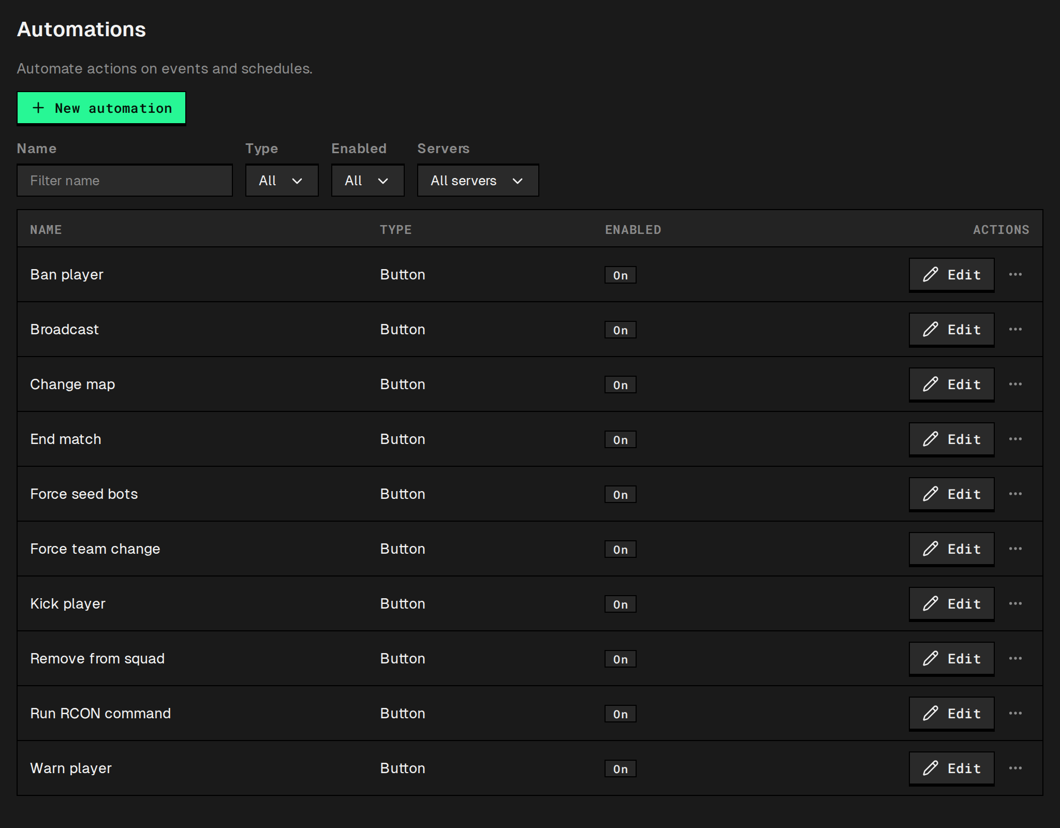1060x828 pixels.
Task: Select the Remove from squad row name
Action: point(97,658)
